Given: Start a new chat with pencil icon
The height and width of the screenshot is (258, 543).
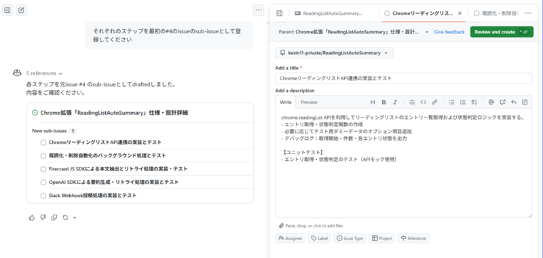Looking at the screenshot, I should (x=22, y=10).
